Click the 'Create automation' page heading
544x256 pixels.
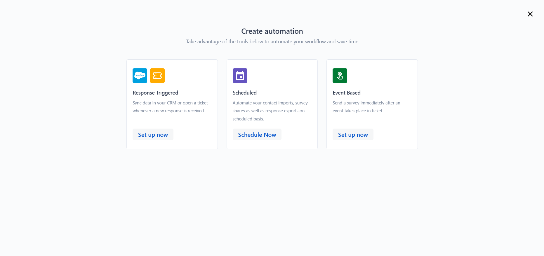point(272,31)
